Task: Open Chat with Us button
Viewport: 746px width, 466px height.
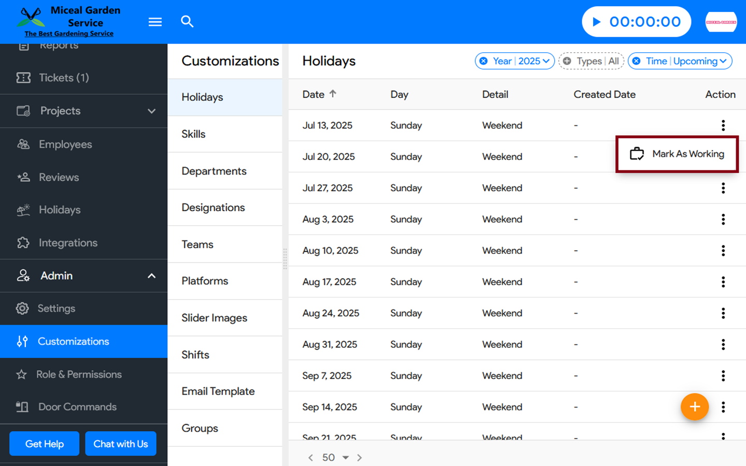Action: 121,444
